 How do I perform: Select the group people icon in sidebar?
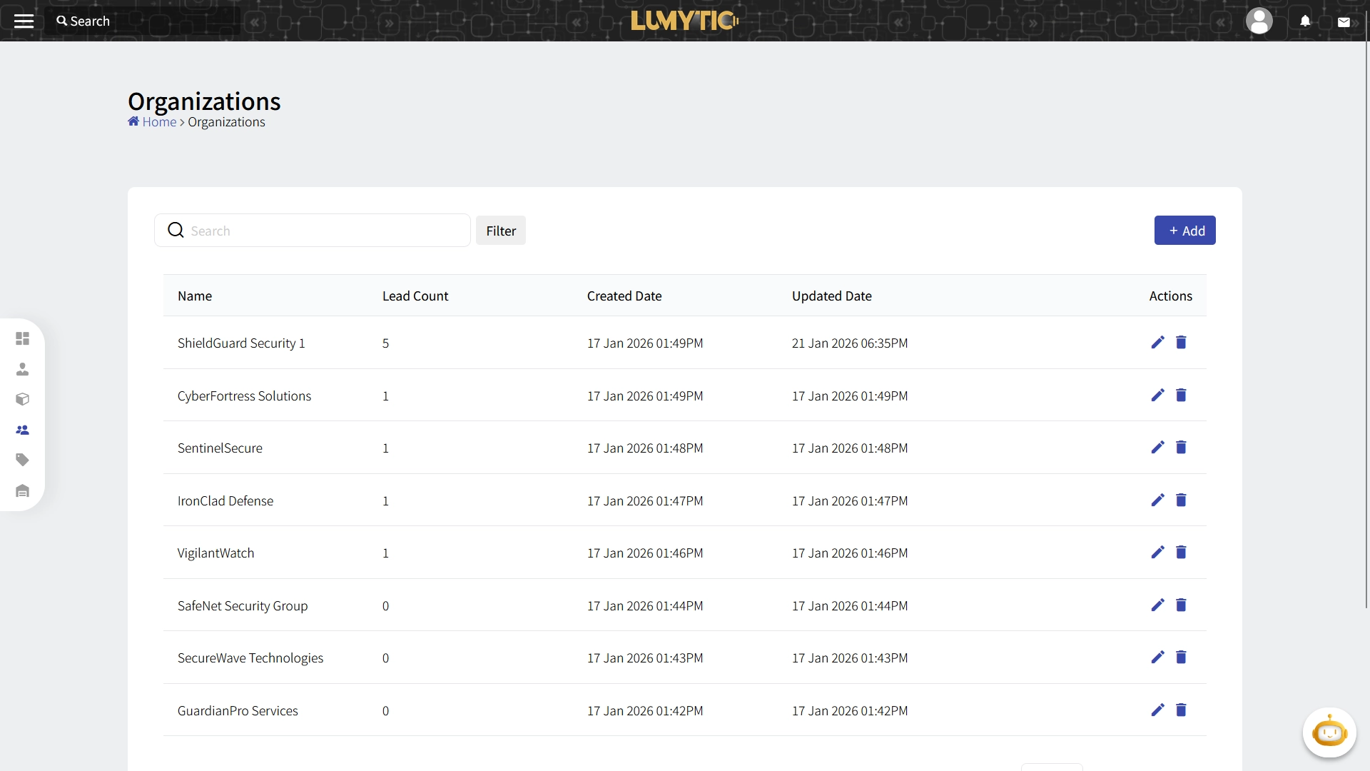click(23, 430)
